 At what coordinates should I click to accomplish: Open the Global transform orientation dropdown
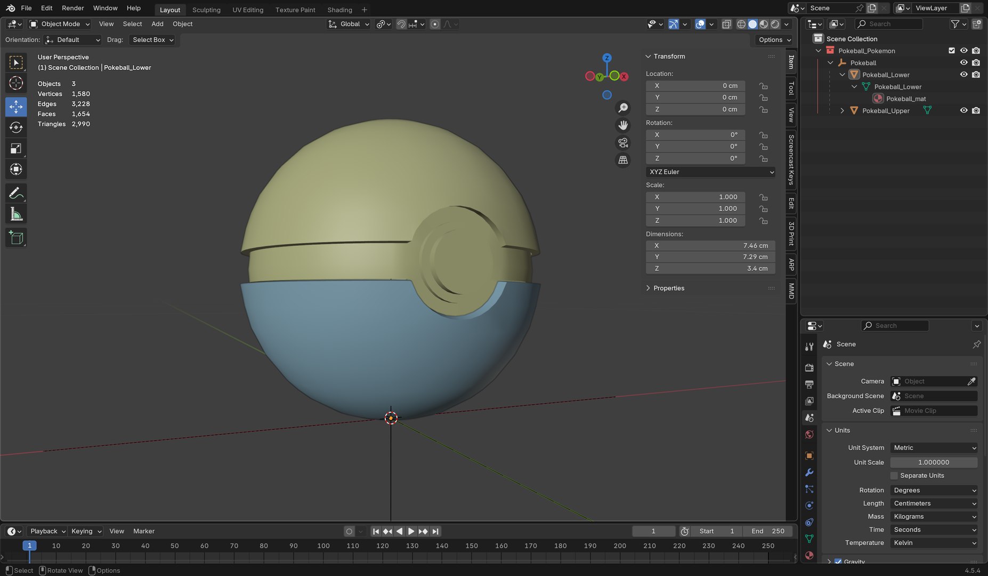[x=349, y=24]
